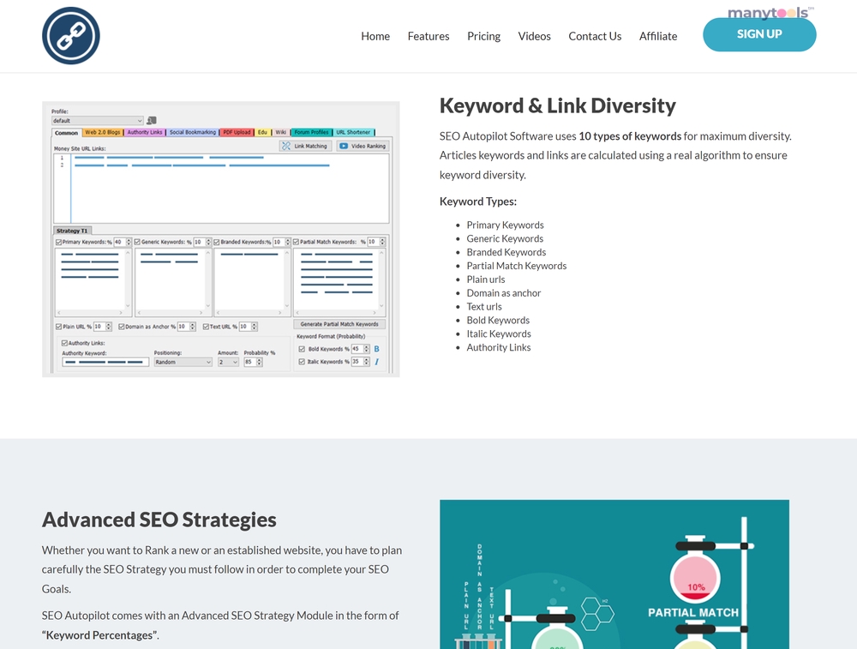Click the SIGN UP button
The height and width of the screenshot is (649, 857).
[x=759, y=34]
